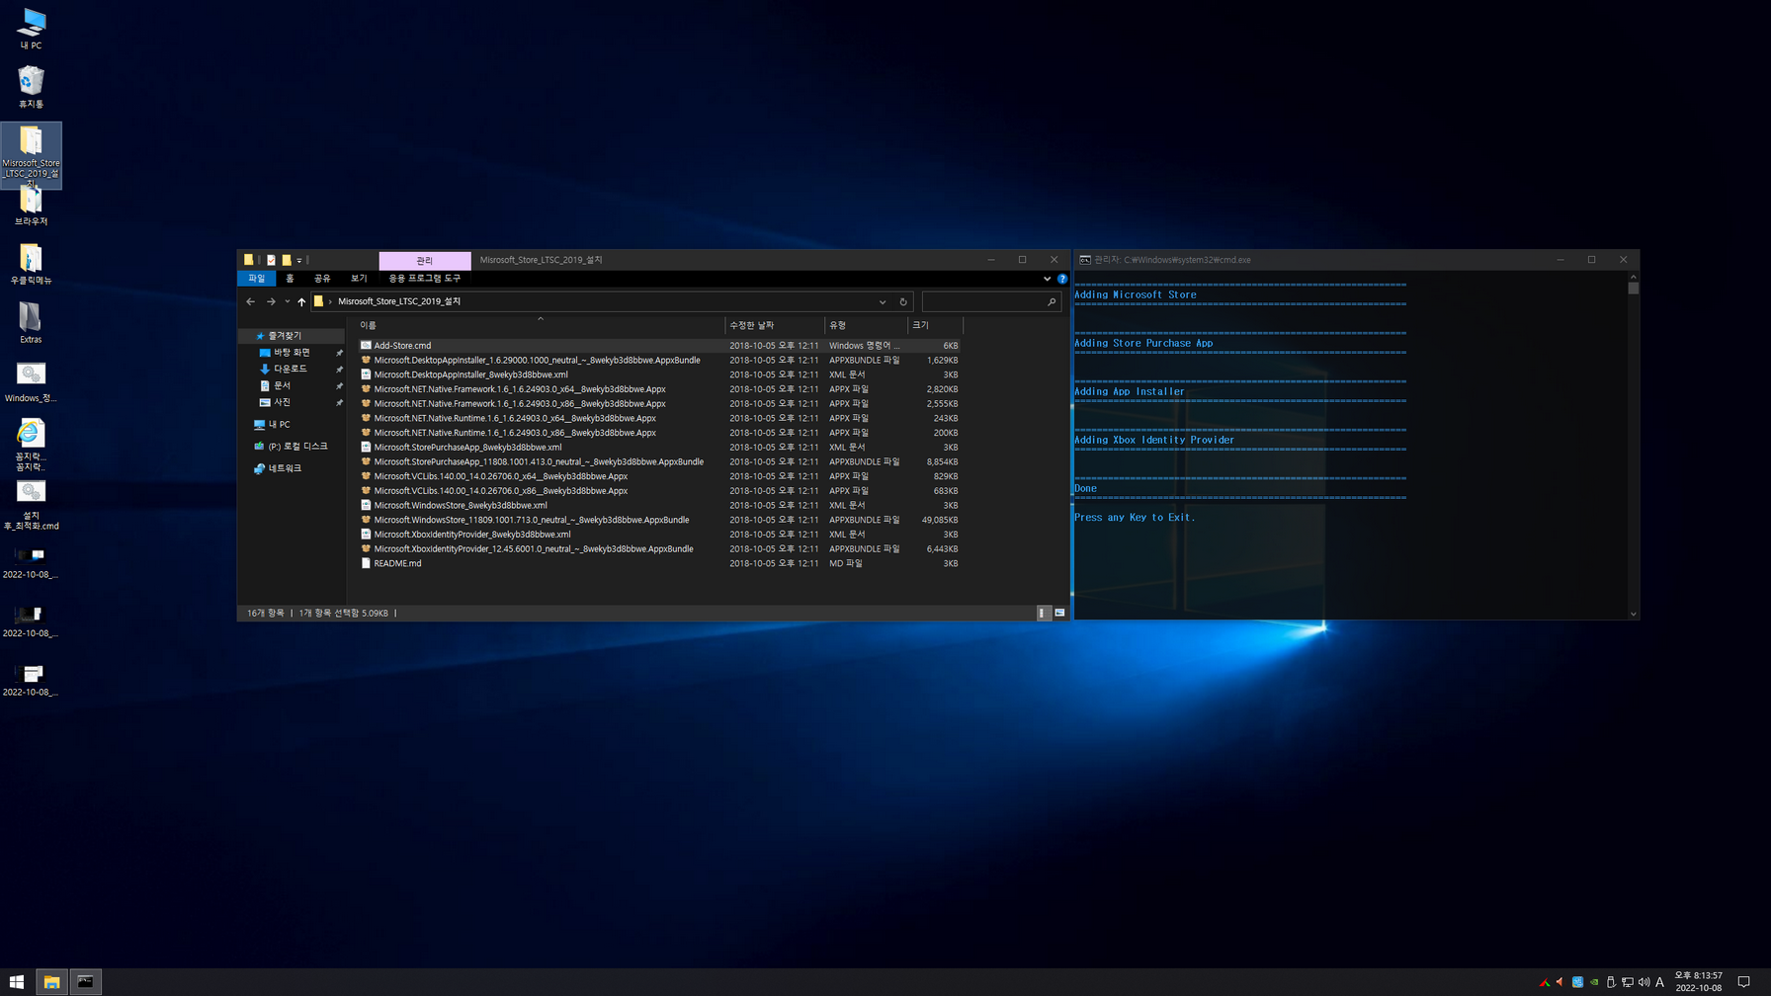This screenshot has width=1771, height=996.
Task: Select the Misrosoft_Store_LTSC_2019 desktop folder
Action: [x=31, y=155]
